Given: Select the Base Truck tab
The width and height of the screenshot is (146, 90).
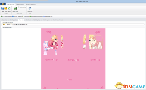Looking at the screenshot, I should (x=5, y=20).
